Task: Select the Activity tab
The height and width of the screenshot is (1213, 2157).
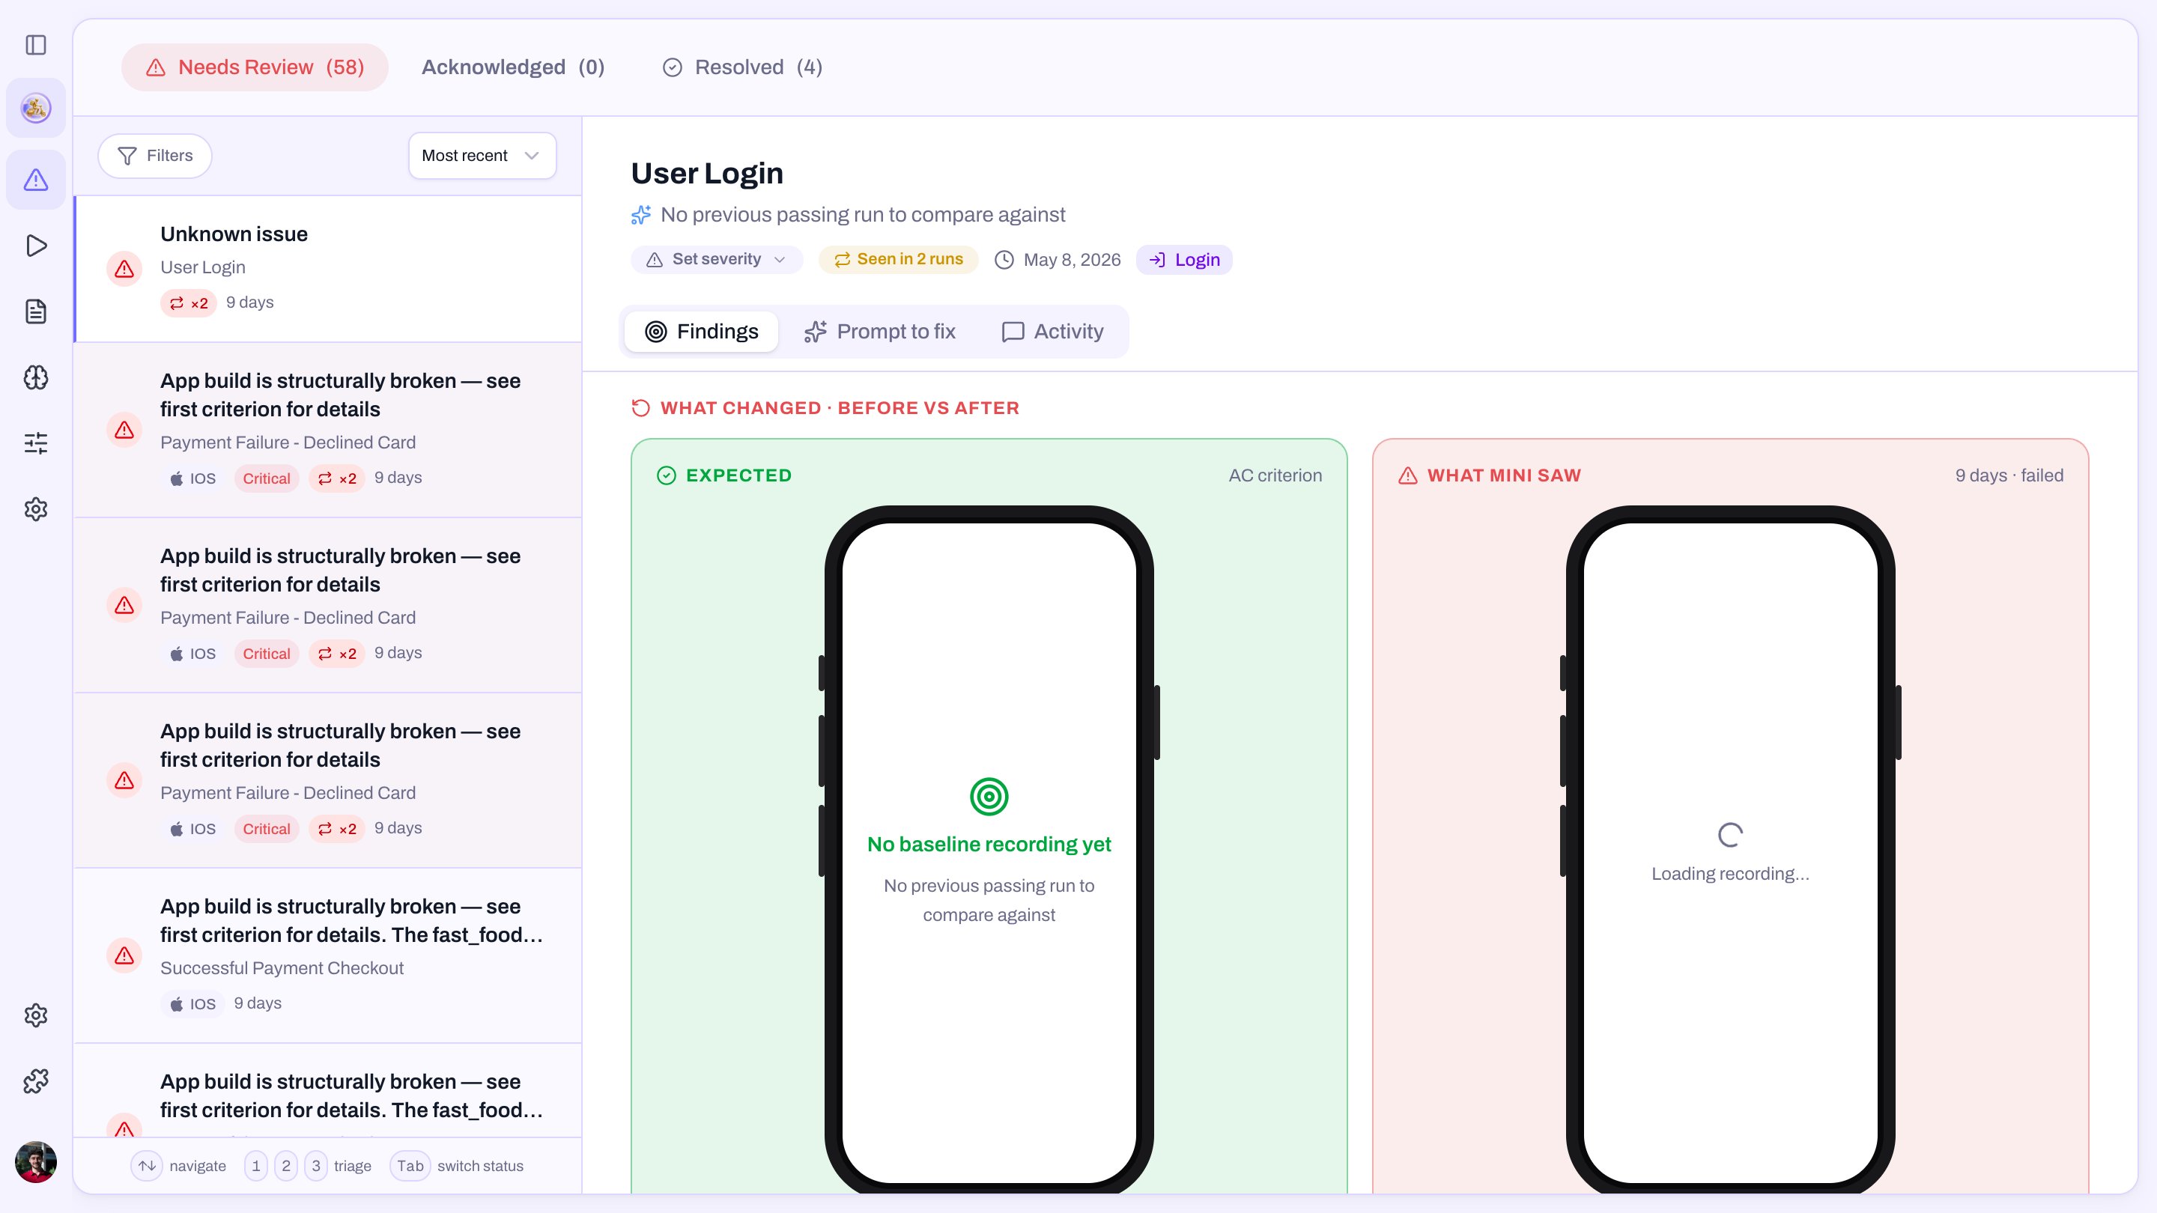Action: (1052, 332)
